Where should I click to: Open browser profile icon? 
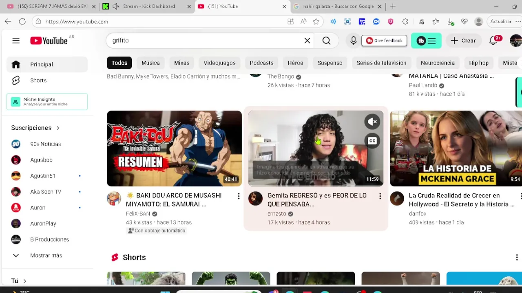(478, 22)
